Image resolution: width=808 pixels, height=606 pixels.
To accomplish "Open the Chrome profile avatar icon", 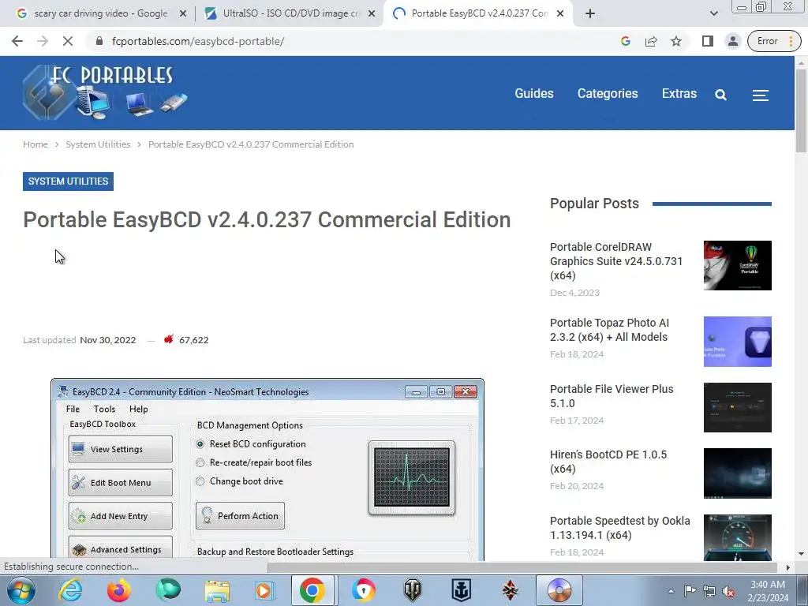I will pos(733,41).
